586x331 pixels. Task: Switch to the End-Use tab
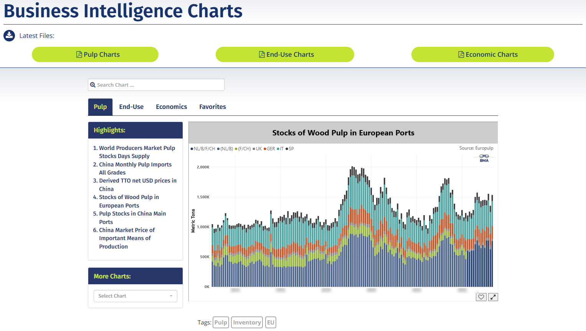131,107
